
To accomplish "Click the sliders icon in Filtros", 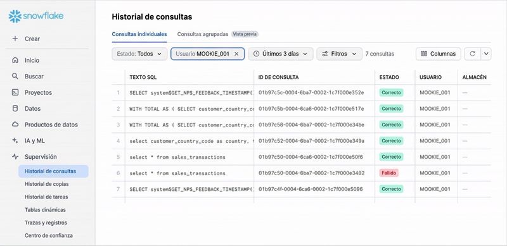I will coord(325,54).
